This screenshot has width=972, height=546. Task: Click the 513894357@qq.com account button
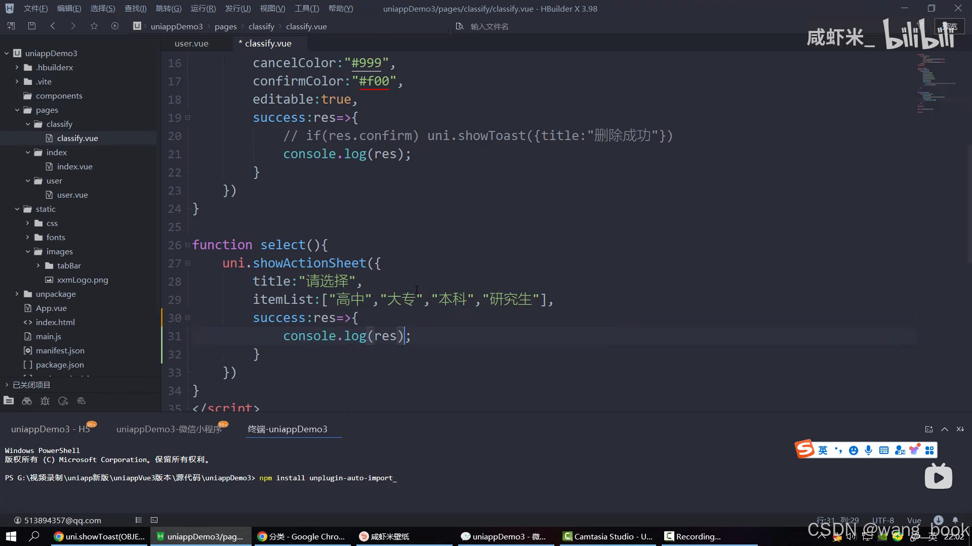[x=57, y=520]
